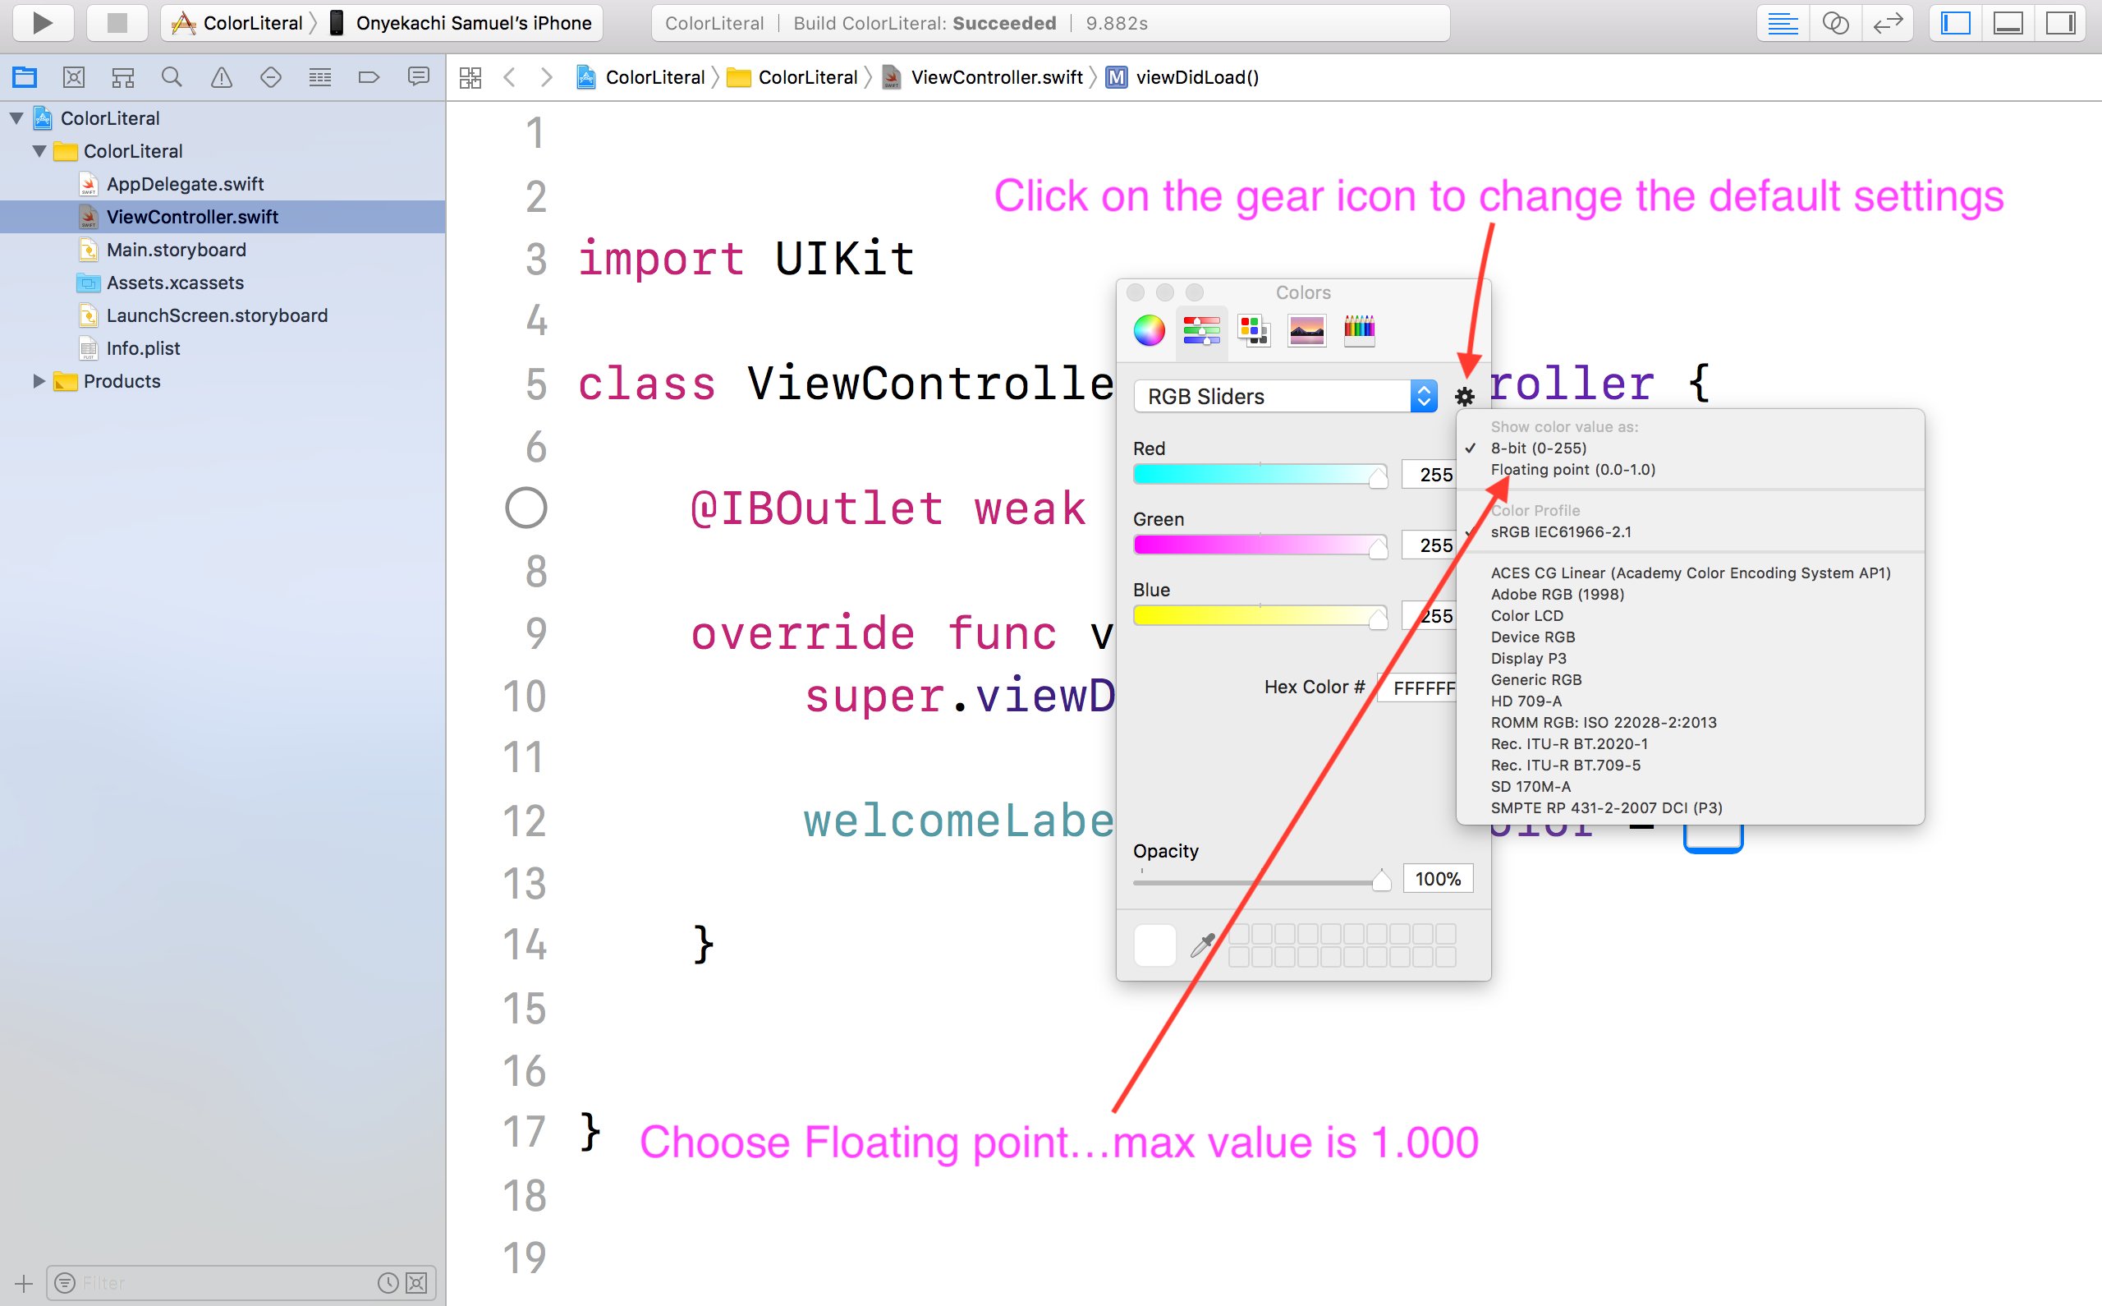Open the breakpoint navigator
Viewport: 2102px width, 1306px height.
369,76
